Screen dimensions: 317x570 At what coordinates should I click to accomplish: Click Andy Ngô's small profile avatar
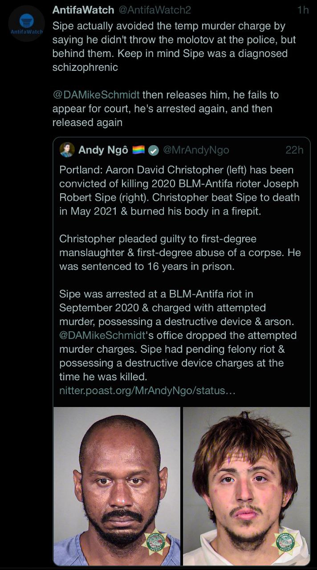[67, 150]
